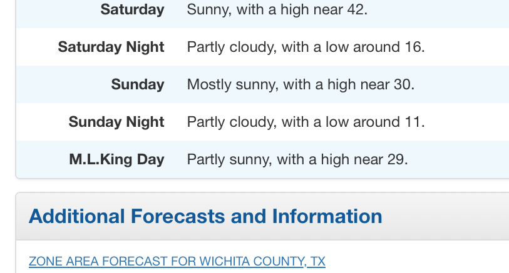Click the word 'Information' in the section header
This screenshot has width=509, height=273.
[x=327, y=216]
